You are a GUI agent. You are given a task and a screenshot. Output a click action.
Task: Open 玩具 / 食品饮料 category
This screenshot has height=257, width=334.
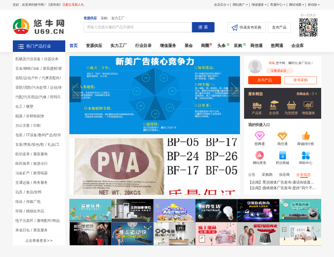[x=28, y=192]
